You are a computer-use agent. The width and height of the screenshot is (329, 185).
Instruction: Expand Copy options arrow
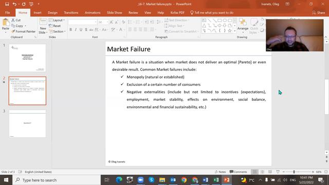point(25,26)
